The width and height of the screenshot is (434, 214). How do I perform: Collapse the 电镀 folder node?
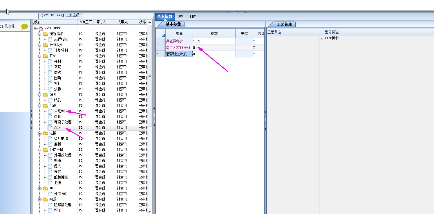pyautogui.click(x=40, y=133)
